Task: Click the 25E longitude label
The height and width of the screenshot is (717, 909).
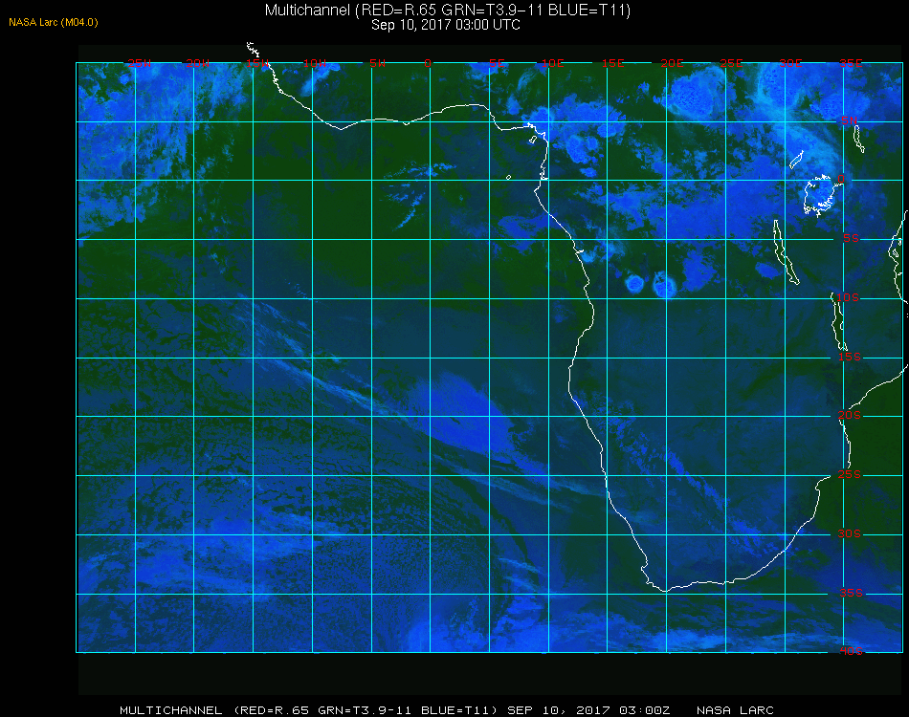Action: 731,63
